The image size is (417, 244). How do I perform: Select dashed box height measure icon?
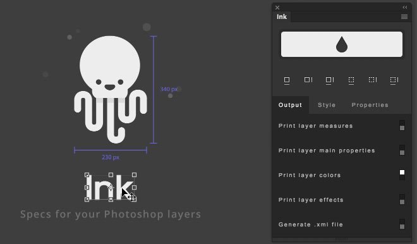click(373, 80)
